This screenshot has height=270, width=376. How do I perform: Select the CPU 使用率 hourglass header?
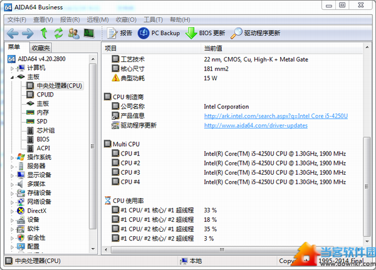click(124, 200)
